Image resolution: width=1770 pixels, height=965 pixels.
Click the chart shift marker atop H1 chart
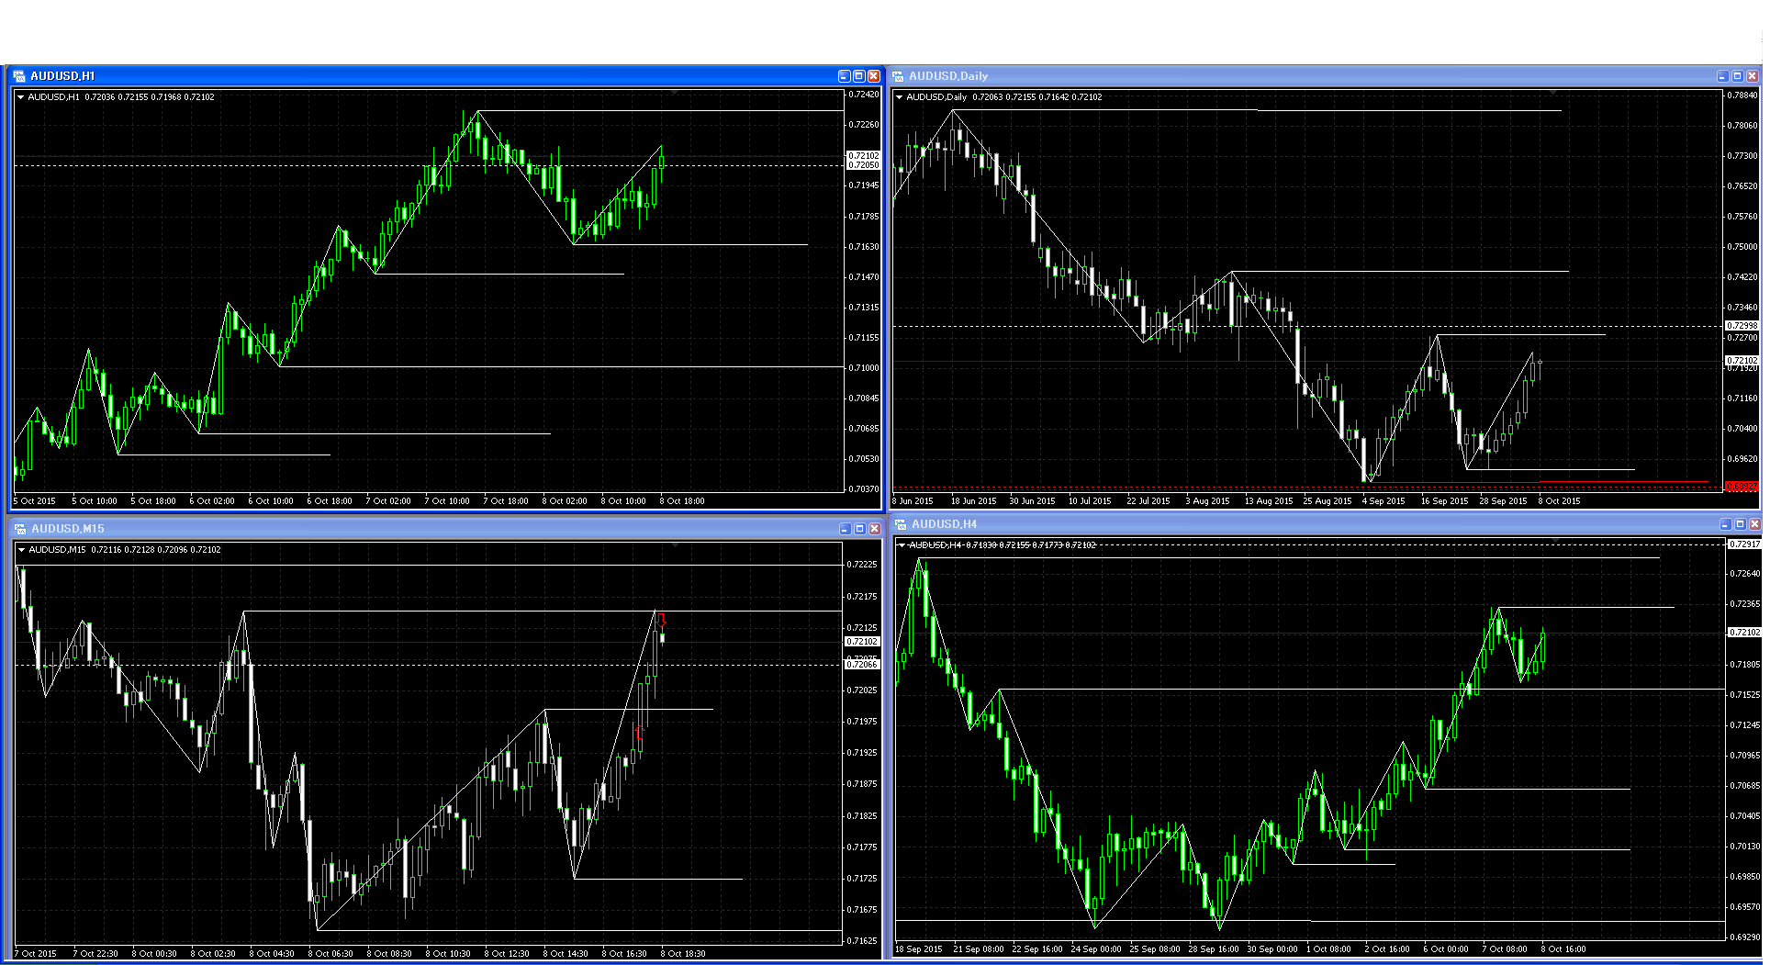point(675,93)
